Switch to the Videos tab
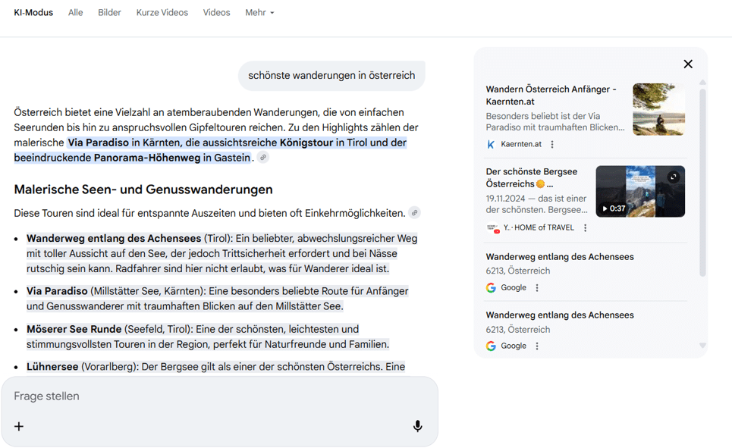 216,12
